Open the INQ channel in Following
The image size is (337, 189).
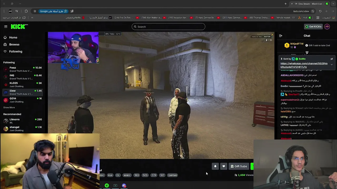pyautogui.click(x=22, y=77)
